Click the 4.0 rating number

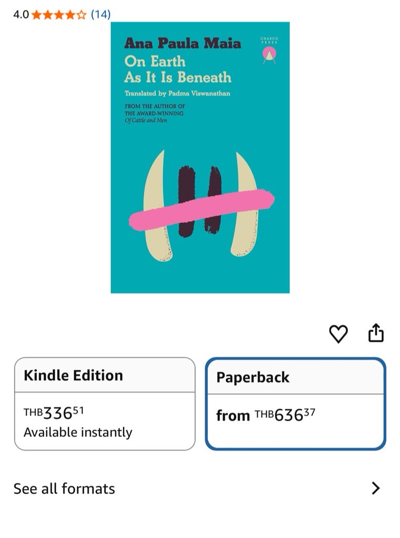point(21,15)
